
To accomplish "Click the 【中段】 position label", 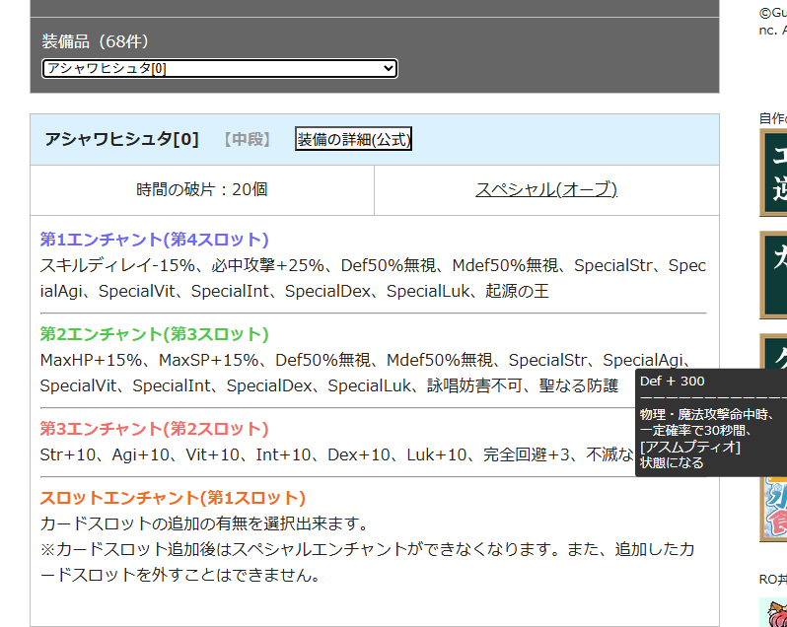I will [247, 139].
